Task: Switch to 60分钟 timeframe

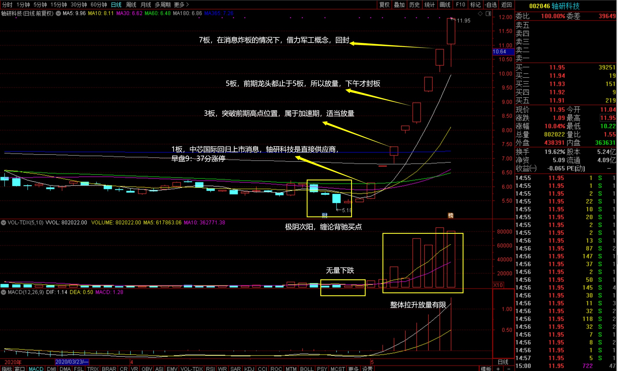Action: click(x=99, y=5)
